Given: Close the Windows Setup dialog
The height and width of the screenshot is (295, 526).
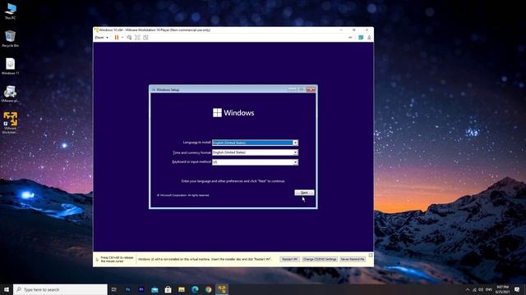Looking at the screenshot, I should pyautogui.click(x=311, y=89).
